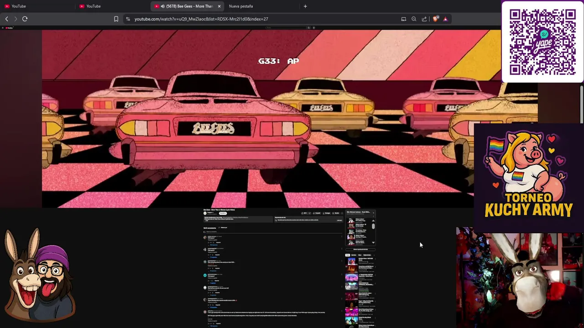Open the three-dot menu on the second comment
The height and width of the screenshot is (328, 584).
(x=342, y=248)
